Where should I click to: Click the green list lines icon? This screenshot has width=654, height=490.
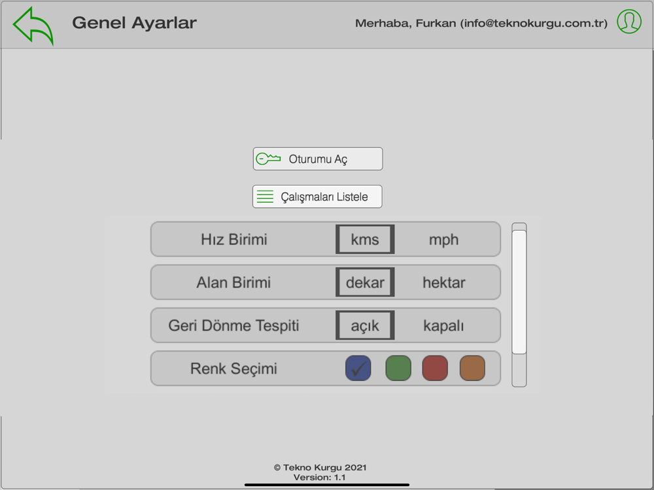tap(265, 197)
